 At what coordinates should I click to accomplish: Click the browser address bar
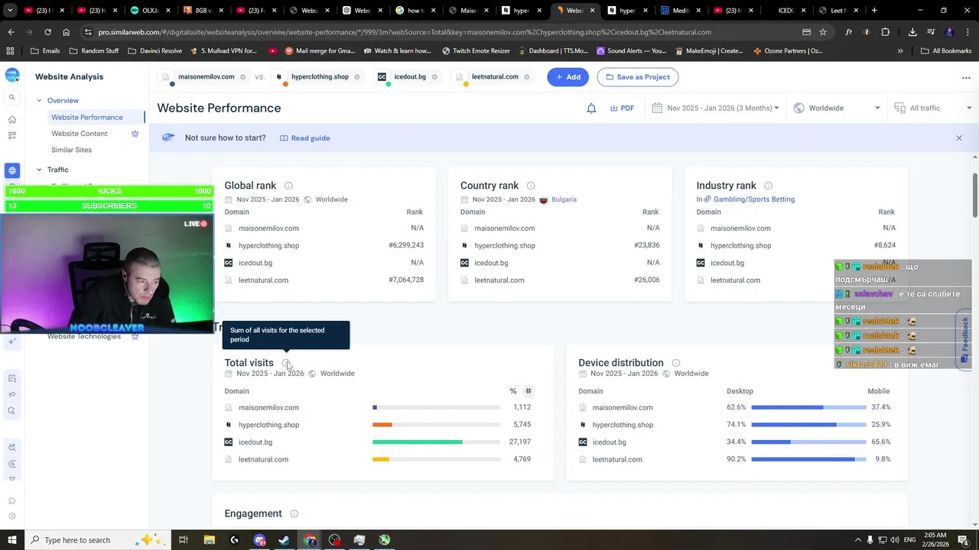444,32
